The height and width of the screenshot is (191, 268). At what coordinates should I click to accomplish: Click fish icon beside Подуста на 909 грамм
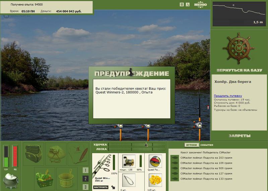click(x=175, y=168)
